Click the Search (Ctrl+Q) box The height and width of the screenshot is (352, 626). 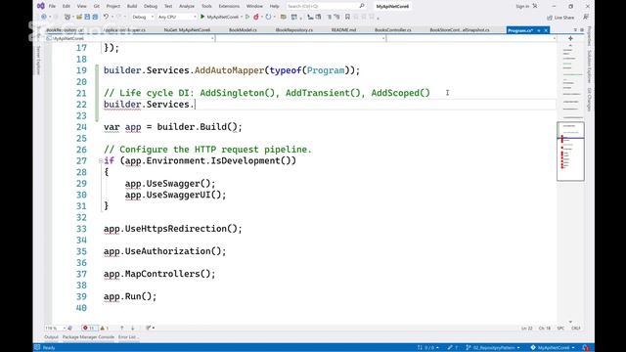326,7
